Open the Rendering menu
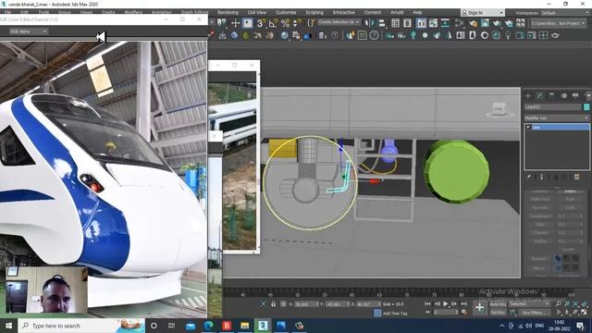Screen dimensions: 592x333 [228, 12]
